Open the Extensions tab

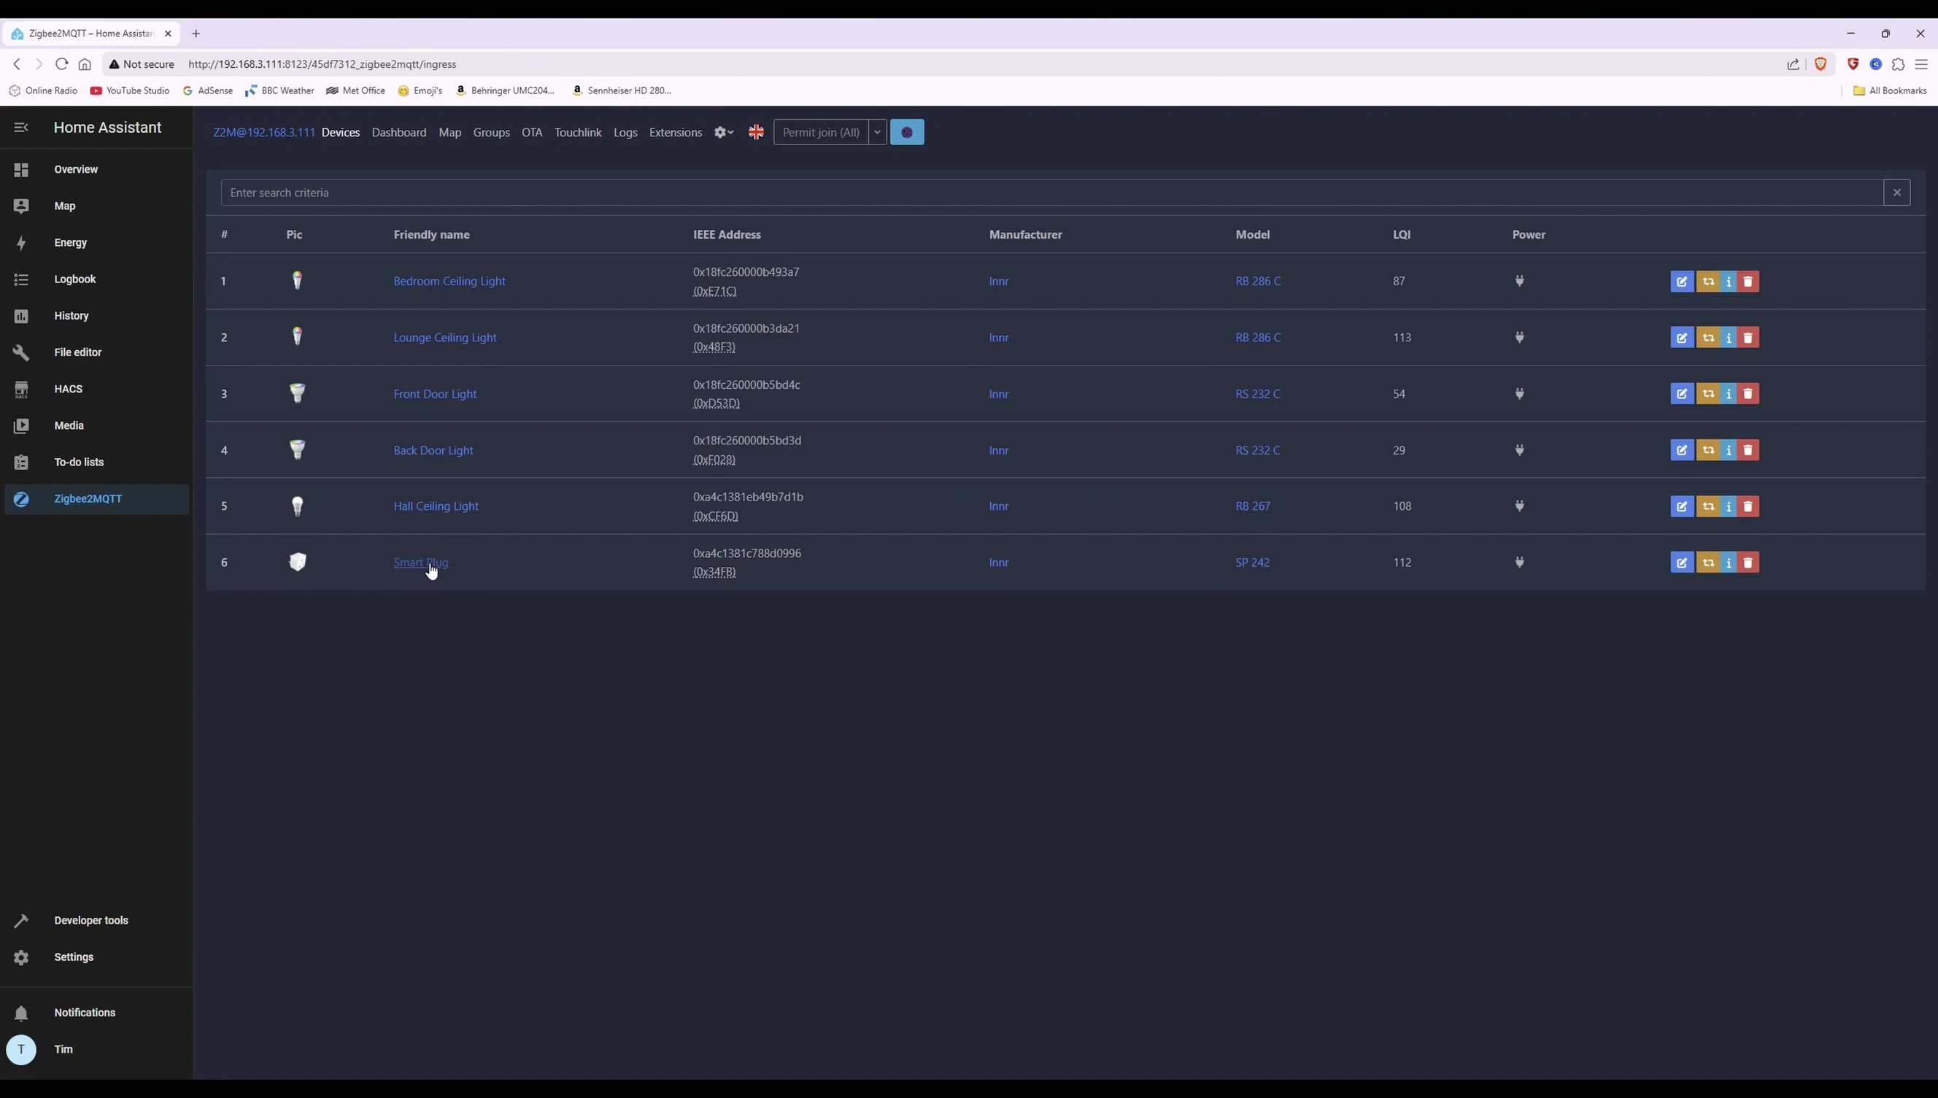(675, 133)
